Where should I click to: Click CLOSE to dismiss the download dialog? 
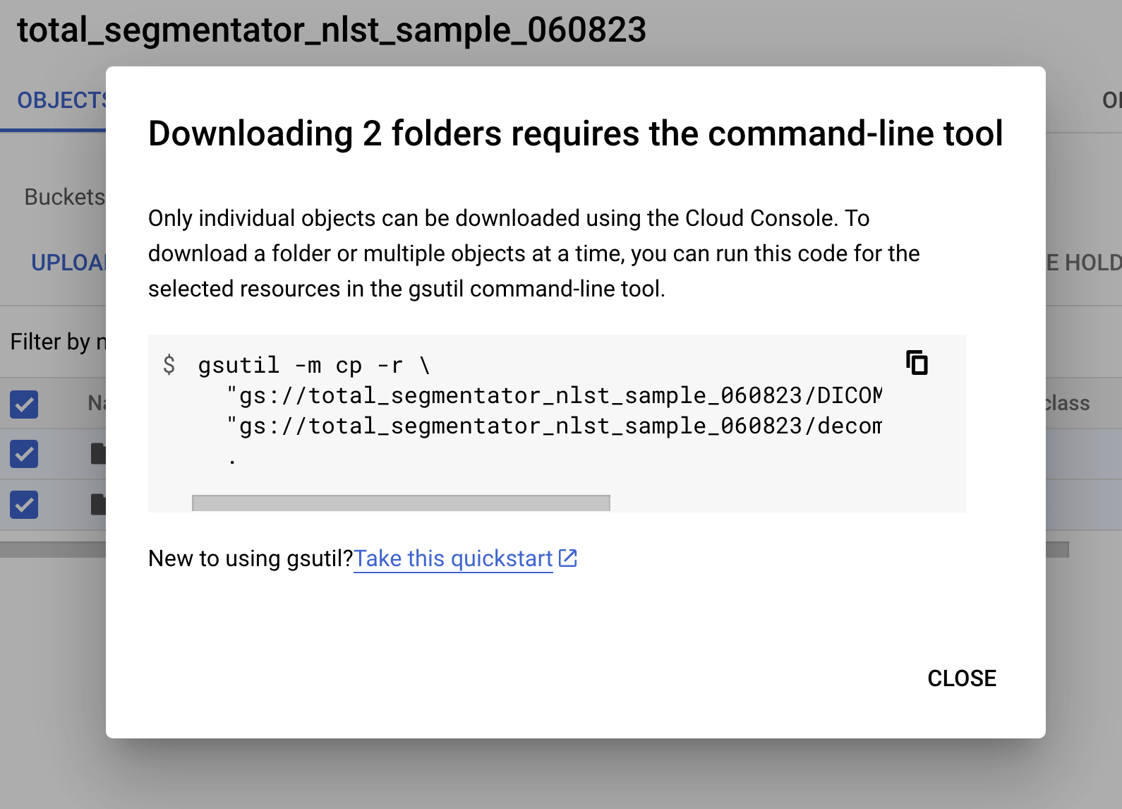[961, 678]
